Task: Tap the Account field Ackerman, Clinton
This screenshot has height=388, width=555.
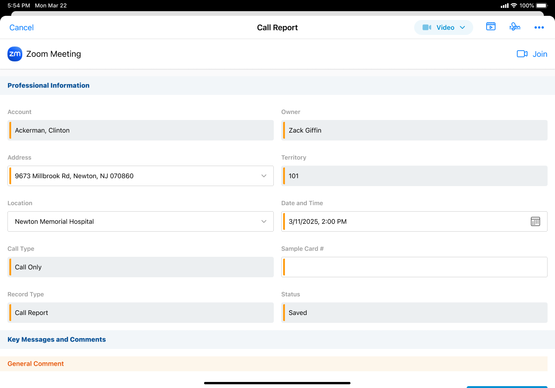Action: [x=140, y=130]
